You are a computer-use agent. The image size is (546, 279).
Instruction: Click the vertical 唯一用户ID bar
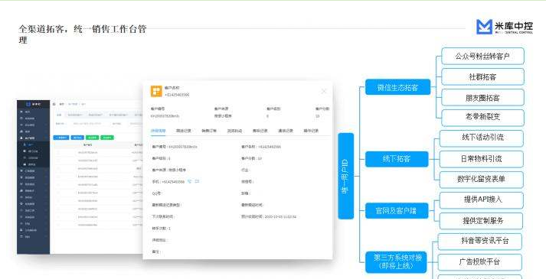(x=346, y=176)
